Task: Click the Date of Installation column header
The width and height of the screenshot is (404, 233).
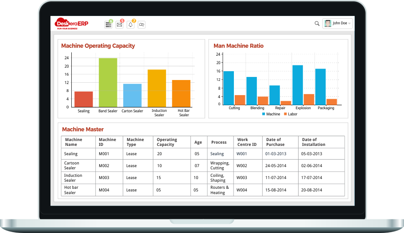Action: [313, 142]
